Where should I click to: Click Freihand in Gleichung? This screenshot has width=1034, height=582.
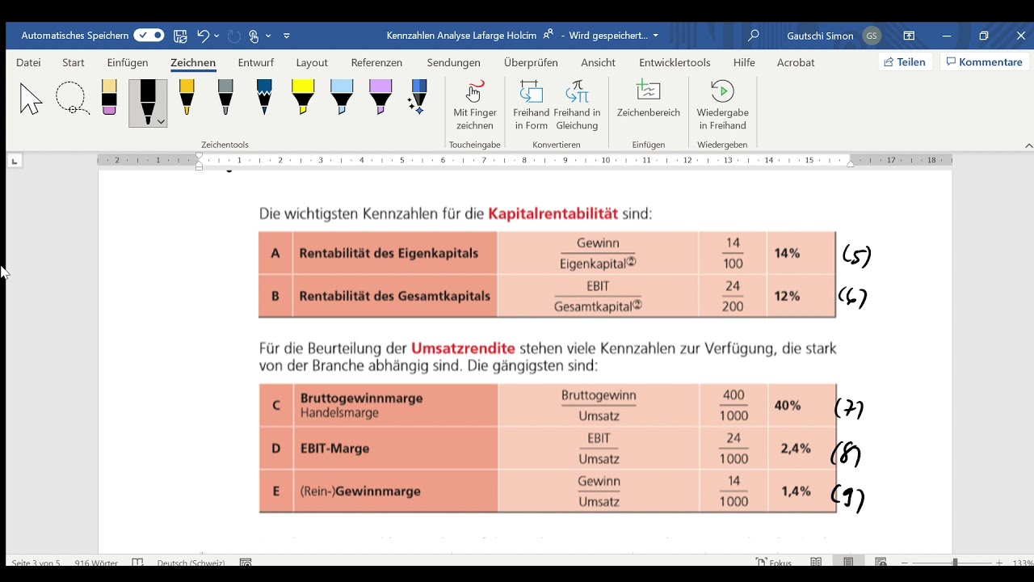pos(577,105)
